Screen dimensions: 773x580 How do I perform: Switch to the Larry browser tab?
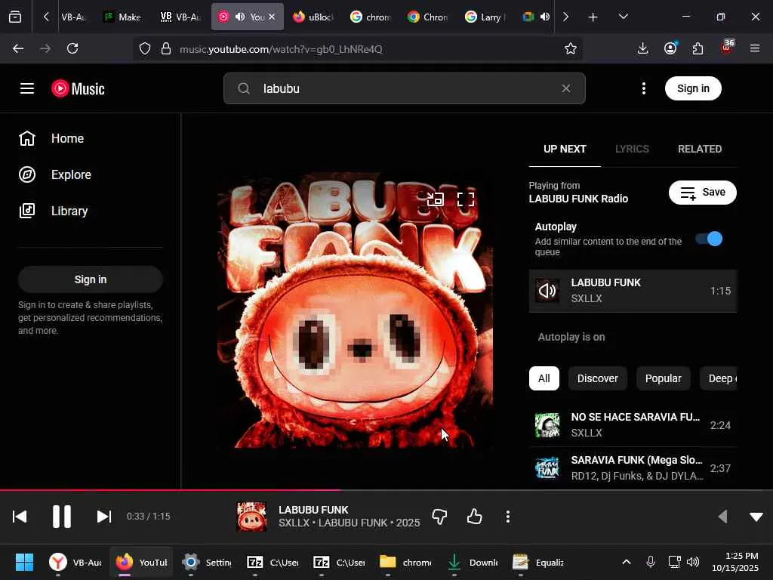tap(485, 17)
